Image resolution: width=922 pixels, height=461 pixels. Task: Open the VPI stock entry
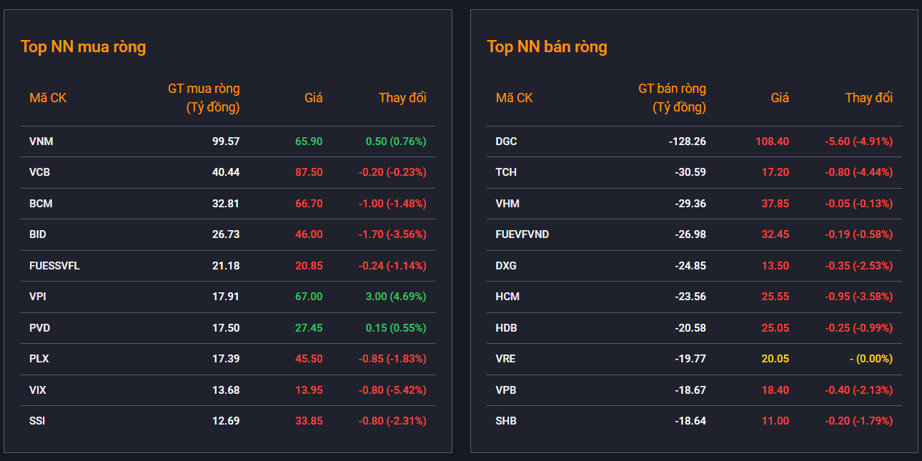click(x=38, y=297)
